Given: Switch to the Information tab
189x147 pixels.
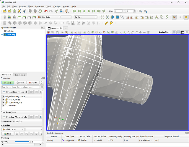Looking at the screenshot, I should (x=20, y=75).
